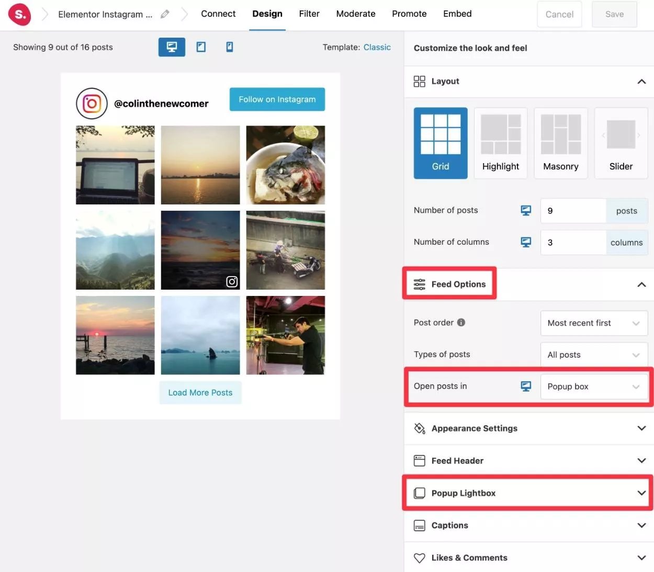
Task: Open the Types of posts dropdown
Action: [593, 355]
